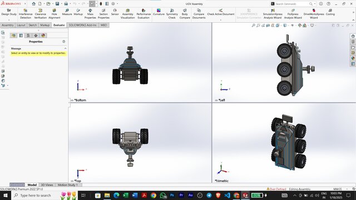Open the dropdown arrow beside the Print icon
This screenshot has height=200, width=356.
click(70, 4)
